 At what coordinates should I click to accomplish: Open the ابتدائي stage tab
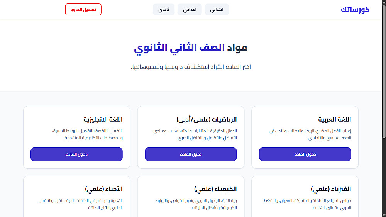click(217, 10)
